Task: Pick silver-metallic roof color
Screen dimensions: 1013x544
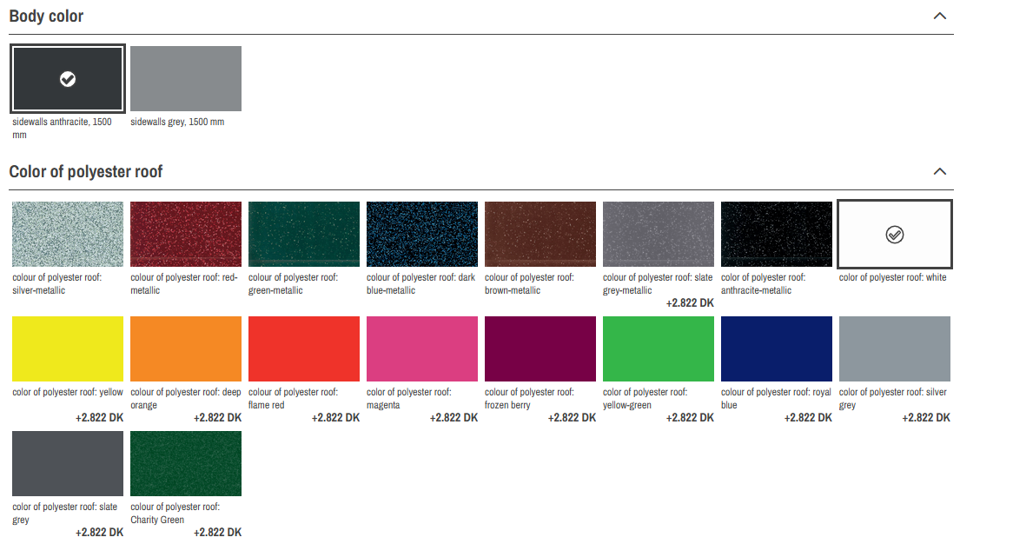Action: point(68,235)
